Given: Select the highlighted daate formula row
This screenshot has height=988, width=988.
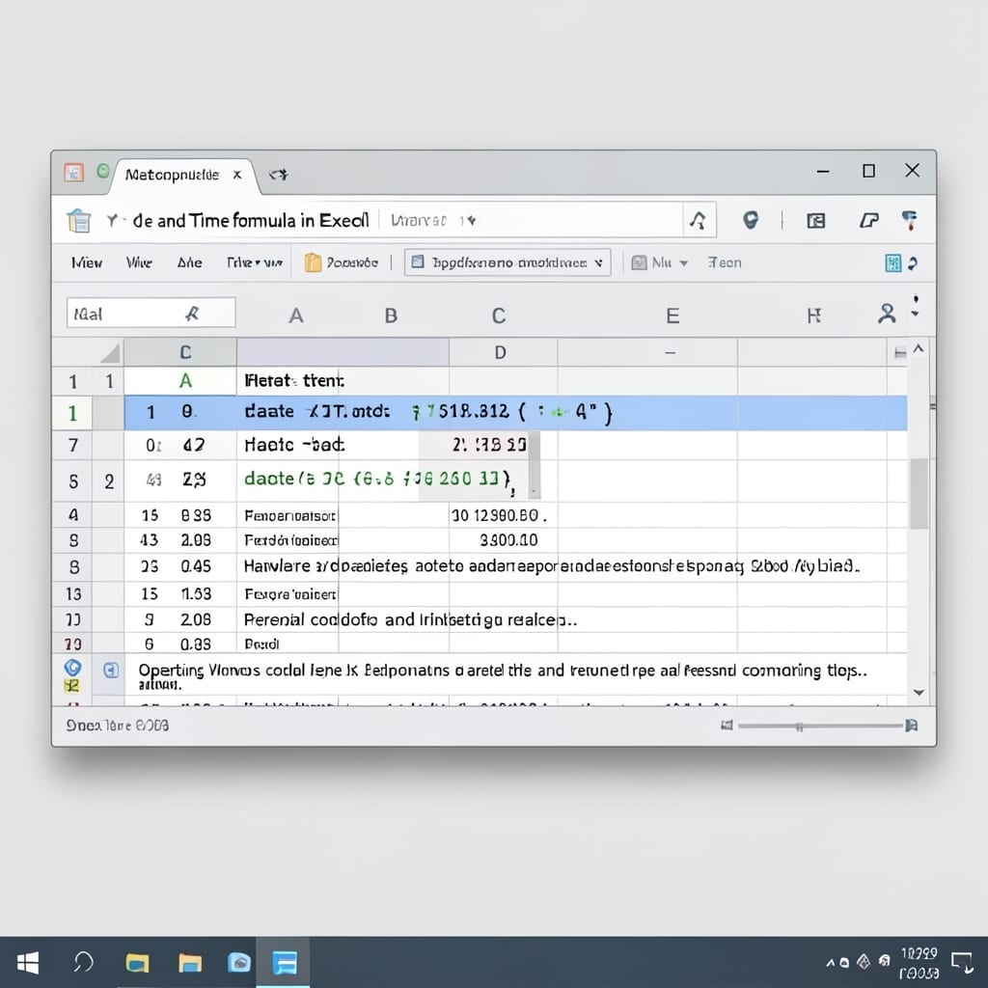Looking at the screenshot, I should (x=515, y=413).
